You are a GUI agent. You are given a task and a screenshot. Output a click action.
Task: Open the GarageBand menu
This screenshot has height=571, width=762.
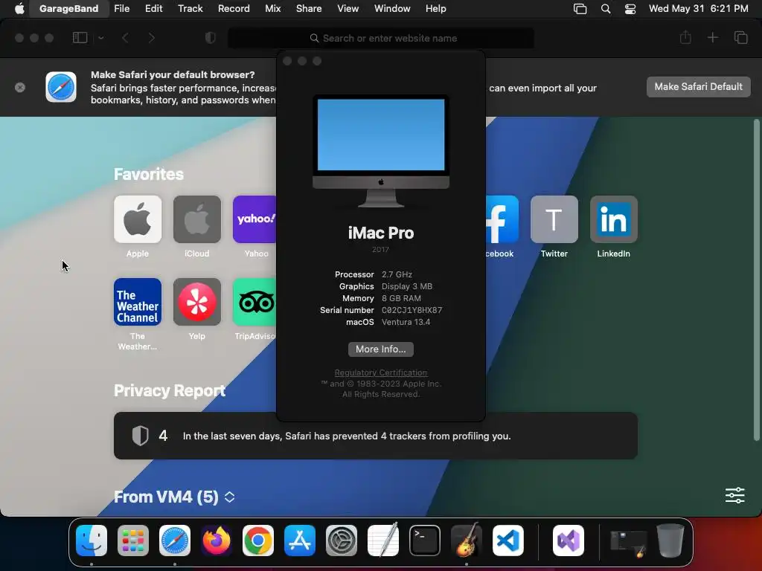pyautogui.click(x=68, y=8)
